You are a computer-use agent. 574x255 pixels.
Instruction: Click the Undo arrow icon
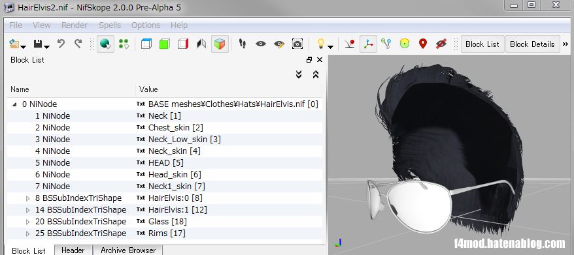coord(61,44)
